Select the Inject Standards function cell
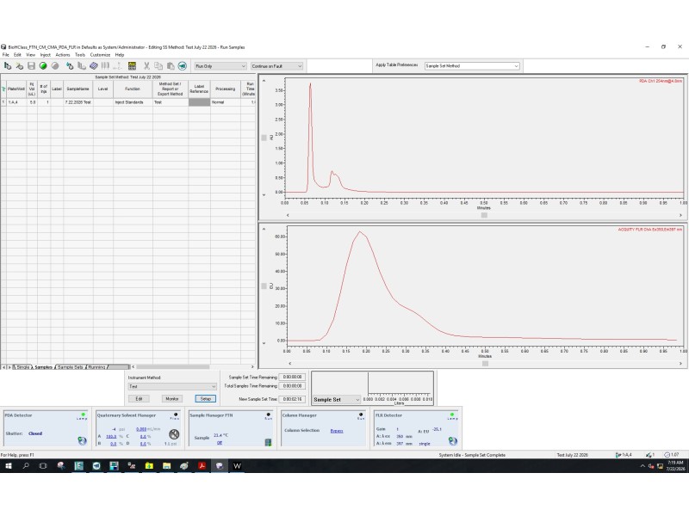689x516 pixels. 133,102
